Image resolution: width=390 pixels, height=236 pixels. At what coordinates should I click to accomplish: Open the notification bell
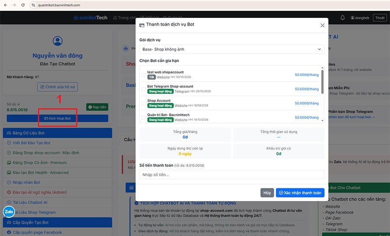[342, 18]
